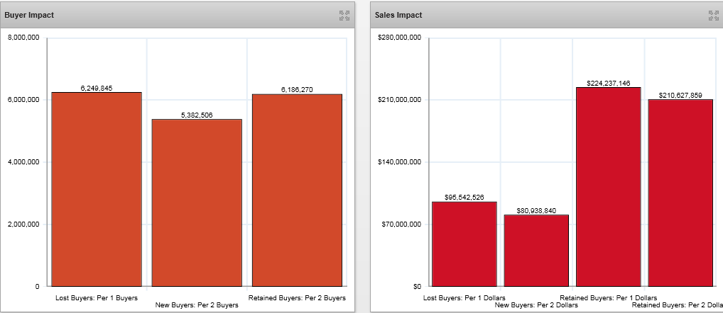Click the $224,237,146 Retained Buyers bar
The image size is (723, 313).
tap(608, 186)
